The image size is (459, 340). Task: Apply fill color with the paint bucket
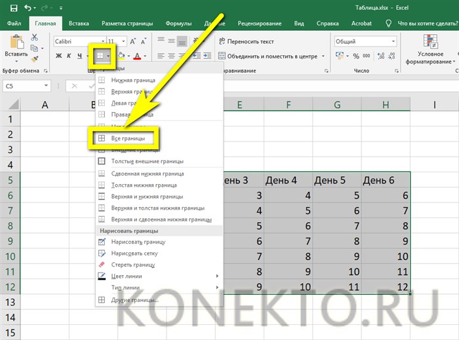(121, 56)
